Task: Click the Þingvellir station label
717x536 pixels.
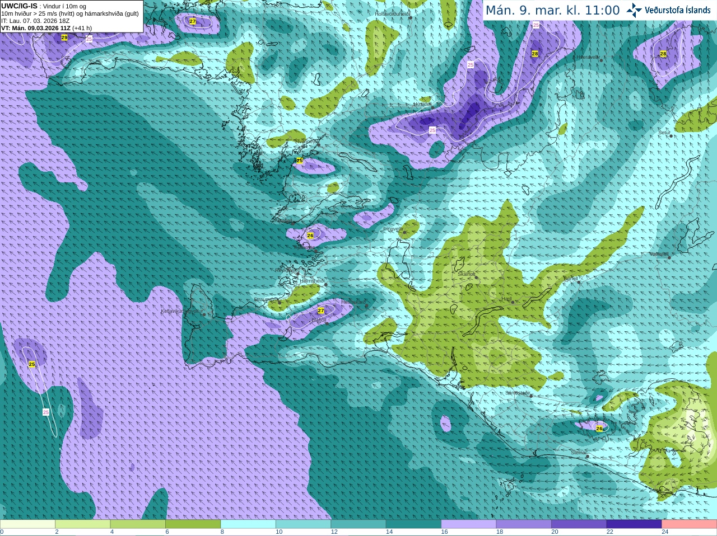Action: coord(393,229)
